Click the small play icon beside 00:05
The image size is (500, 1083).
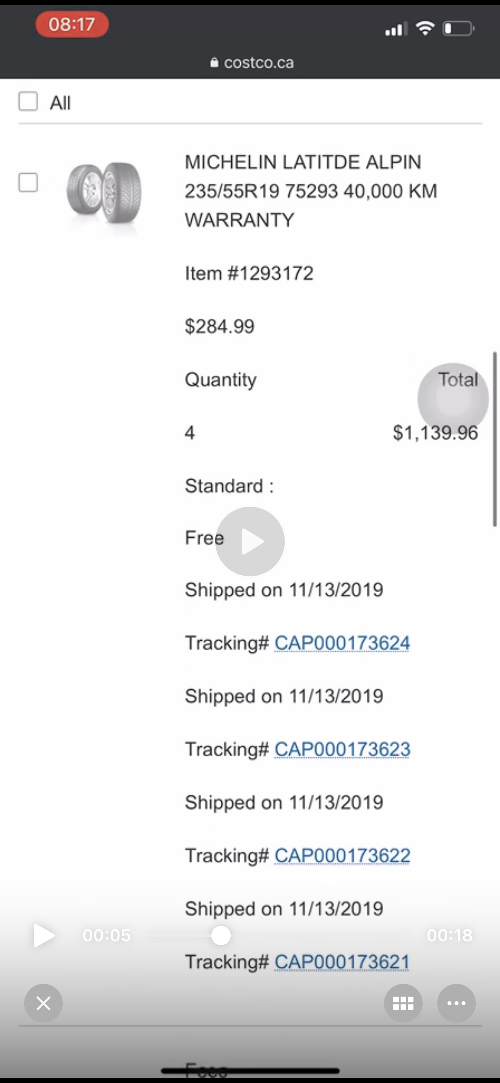pyautogui.click(x=44, y=936)
